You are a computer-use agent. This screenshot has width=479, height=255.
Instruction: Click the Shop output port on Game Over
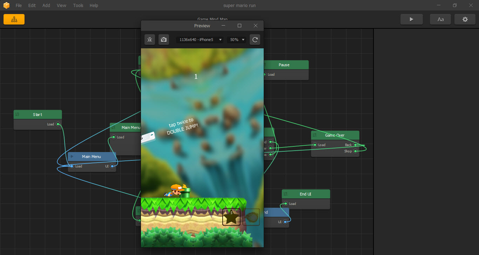pyautogui.click(x=355, y=151)
